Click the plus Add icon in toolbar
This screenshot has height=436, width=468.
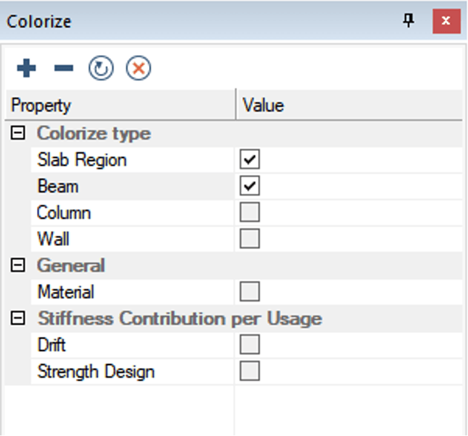coord(26,68)
